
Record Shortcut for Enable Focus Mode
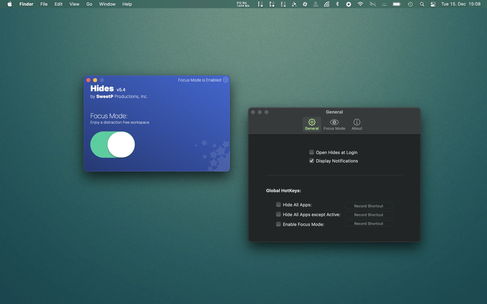(x=368, y=224)
